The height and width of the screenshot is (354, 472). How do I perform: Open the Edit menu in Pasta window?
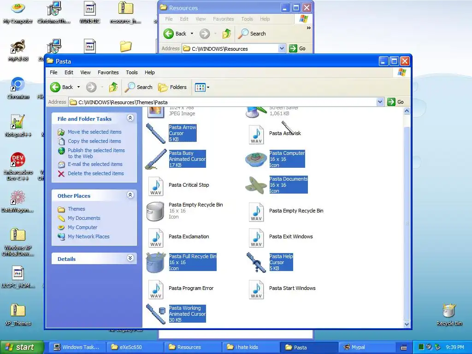coord(69,72)
